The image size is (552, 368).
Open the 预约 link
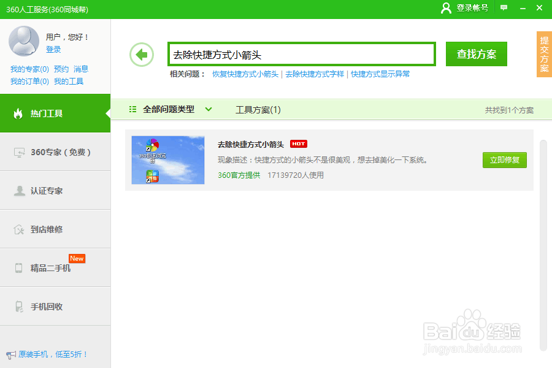(61, 69)
